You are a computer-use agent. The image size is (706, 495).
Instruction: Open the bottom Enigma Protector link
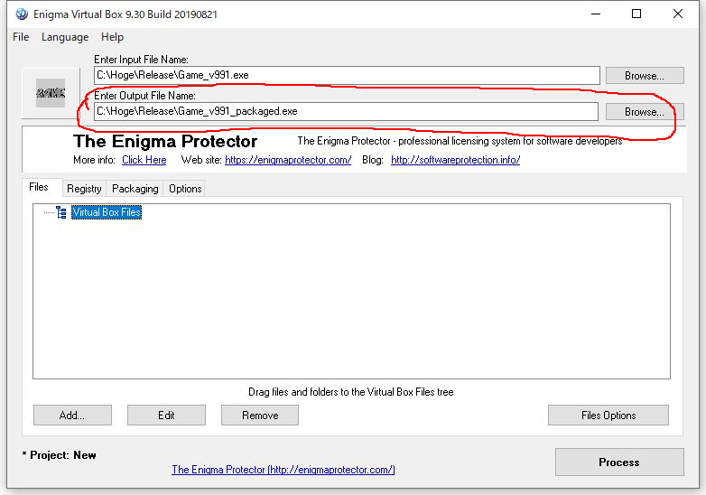(x=283, y=470)
